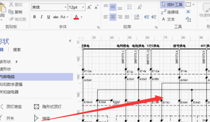The image size is (210, 122).
Task: Select the 开关 switch shape
Action: point(7,118)
